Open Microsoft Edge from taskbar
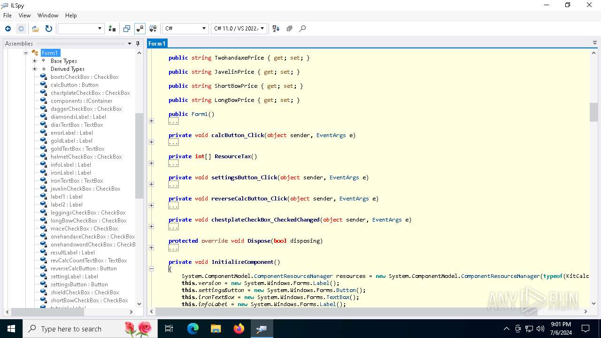Viewport: 601px width, 338px height. (193, 329)
